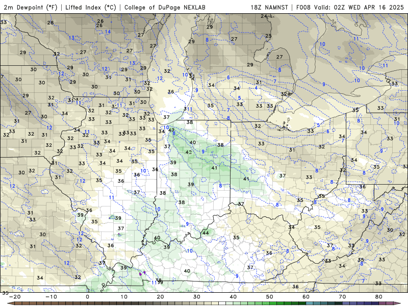
Task: Click the "2m Dewpoint (°F)" title text
Action: point(31,8)
